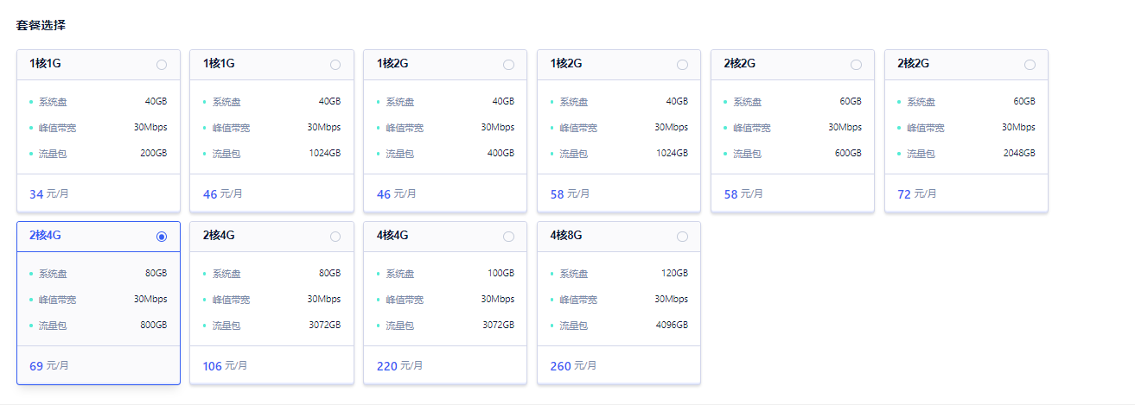Choose radio button for 4核4G plan
Screen dimensions: 1135x405
(508, 237)
